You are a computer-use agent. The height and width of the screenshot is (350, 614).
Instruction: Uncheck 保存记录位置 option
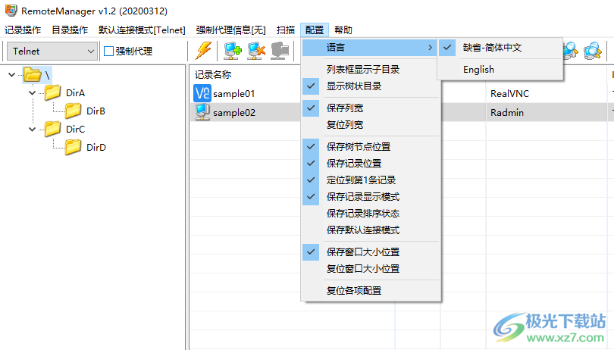click(x=371, y=163)
